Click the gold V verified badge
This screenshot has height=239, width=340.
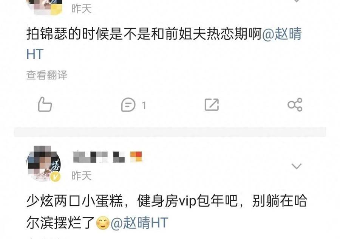(x=55, y=177)
